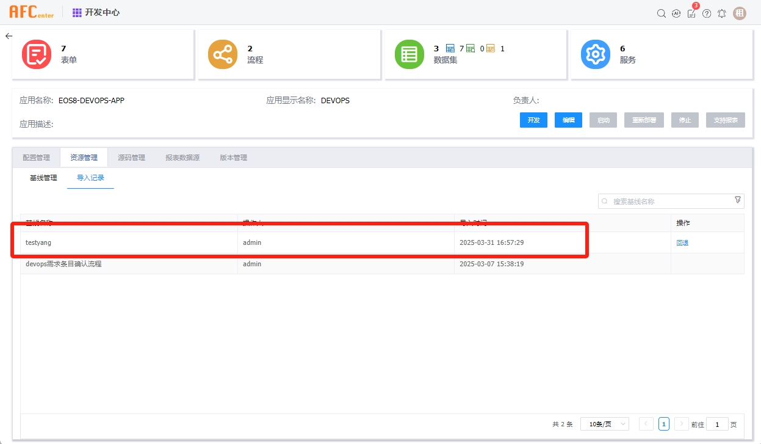
Task: Click the magnifier icon inside 搜索基线名称
Action: [605, 201]
